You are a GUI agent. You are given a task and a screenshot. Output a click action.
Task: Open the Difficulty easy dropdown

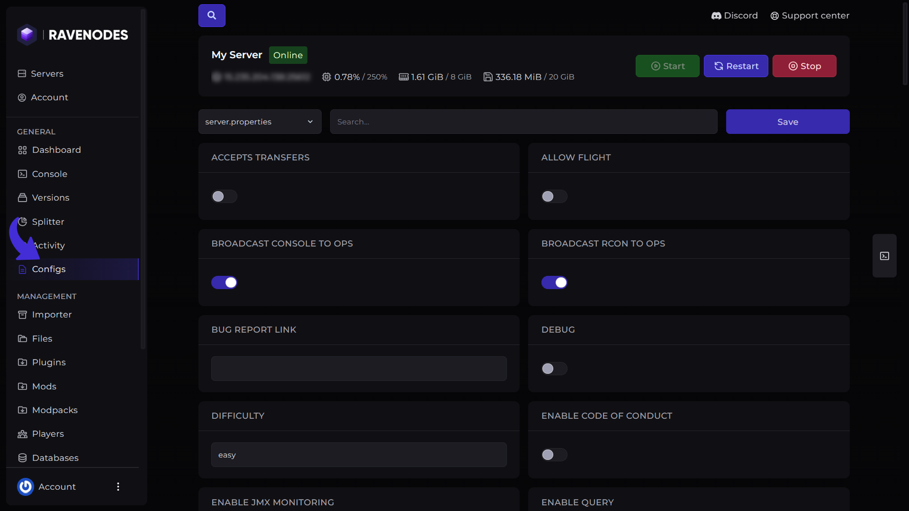point(359,455)
